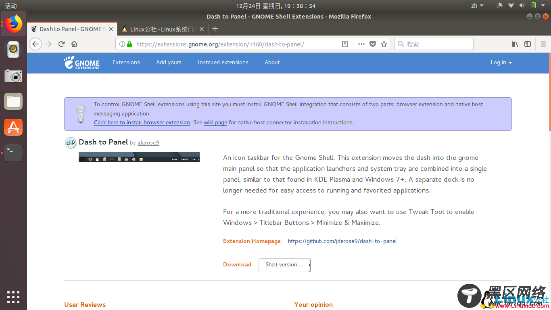Enlarge the Dash to Panel screenshot thumbnail
Screen dimensions: 551x310
pos(139,157)
